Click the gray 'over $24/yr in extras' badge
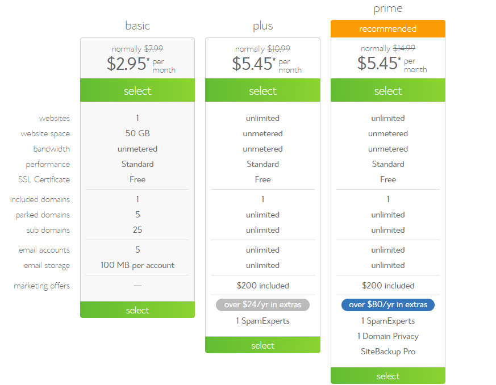496x385 pixels. 262,305
